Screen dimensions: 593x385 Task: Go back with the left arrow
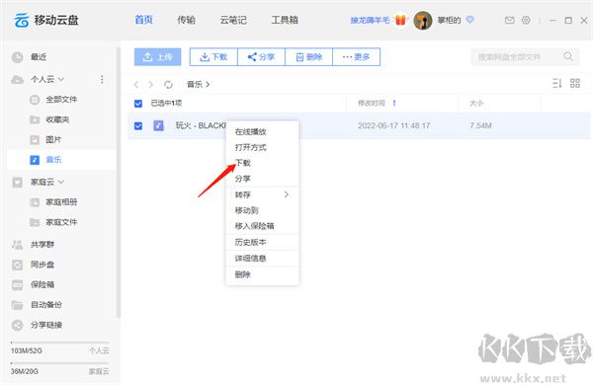136,84
